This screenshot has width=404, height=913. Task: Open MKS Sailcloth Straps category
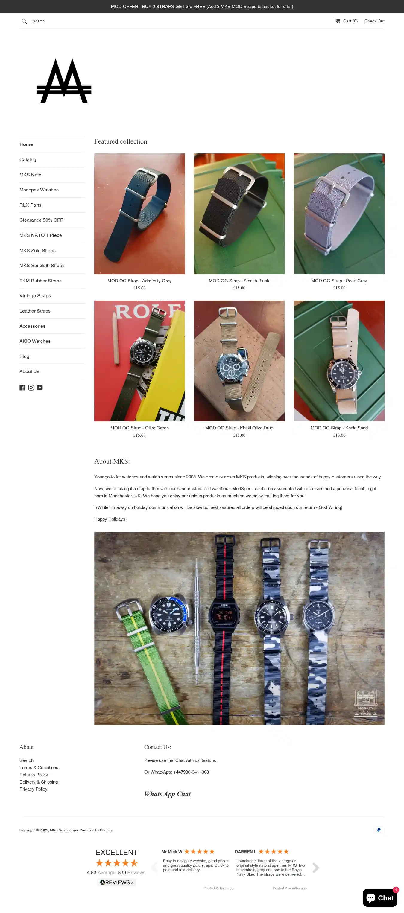(x=42, y=266)
